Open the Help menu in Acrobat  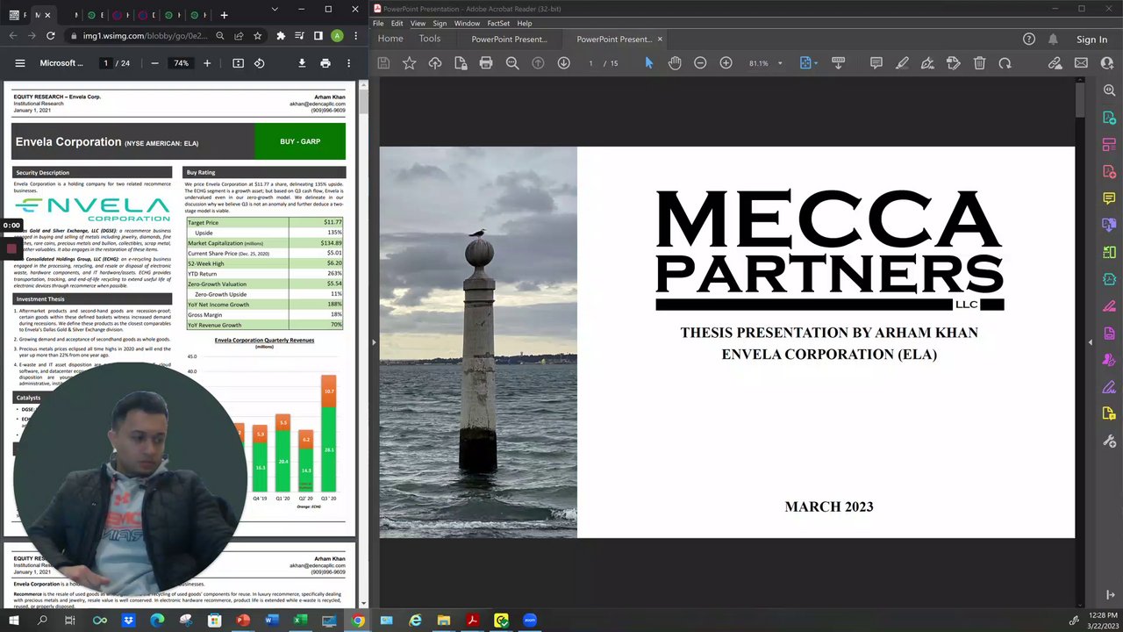[525, 24]
